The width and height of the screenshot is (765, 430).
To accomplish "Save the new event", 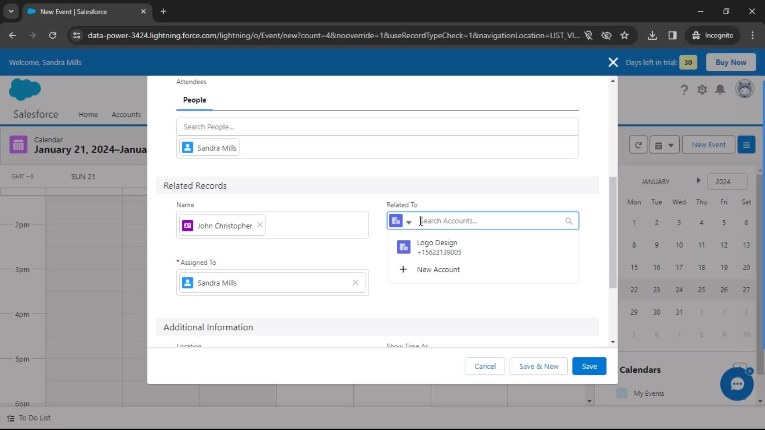I will pos(589,366).
